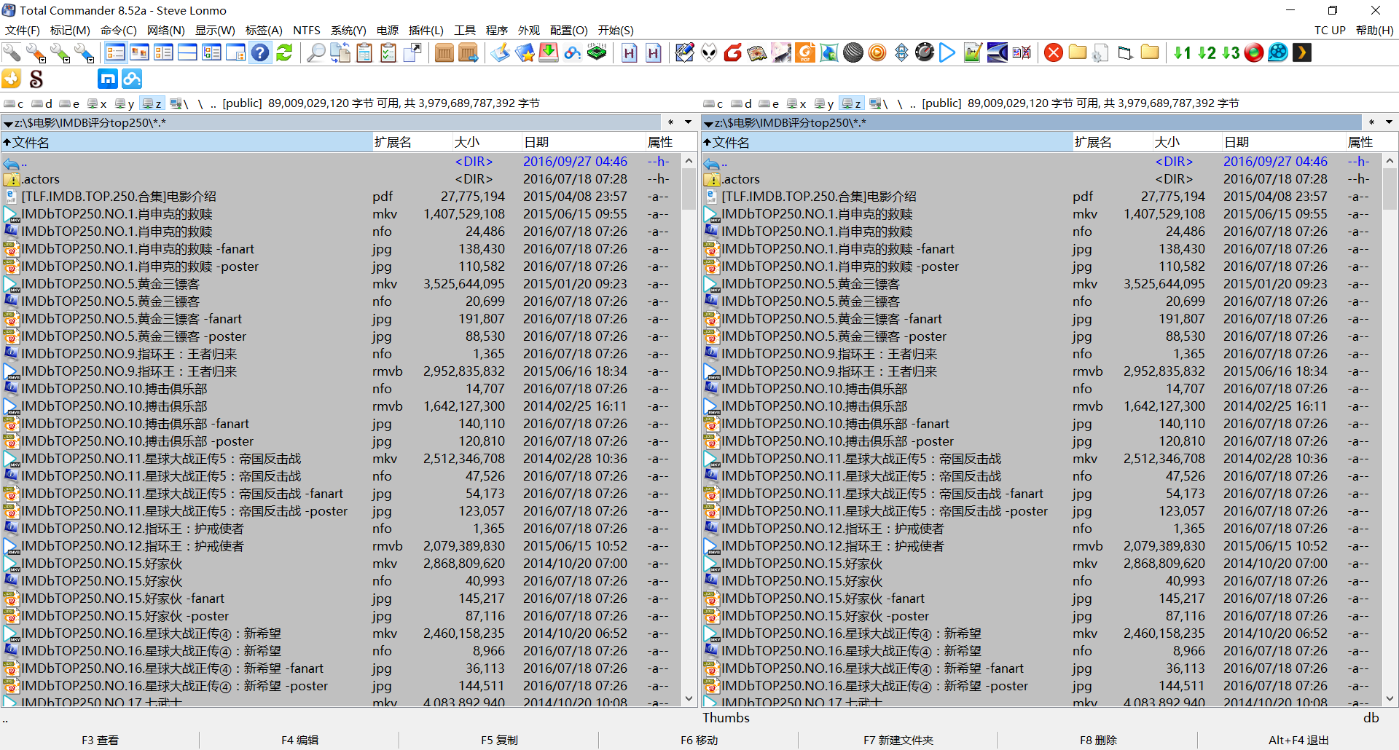The height and width of the screenshot is (750, 1399).
Task: Click the green circuit chip icon
Action: [597, 52]
